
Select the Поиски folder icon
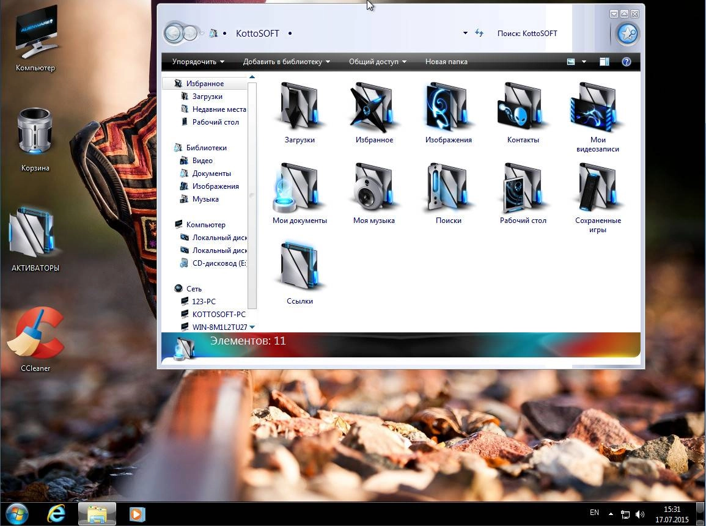(x=449, y=194)
